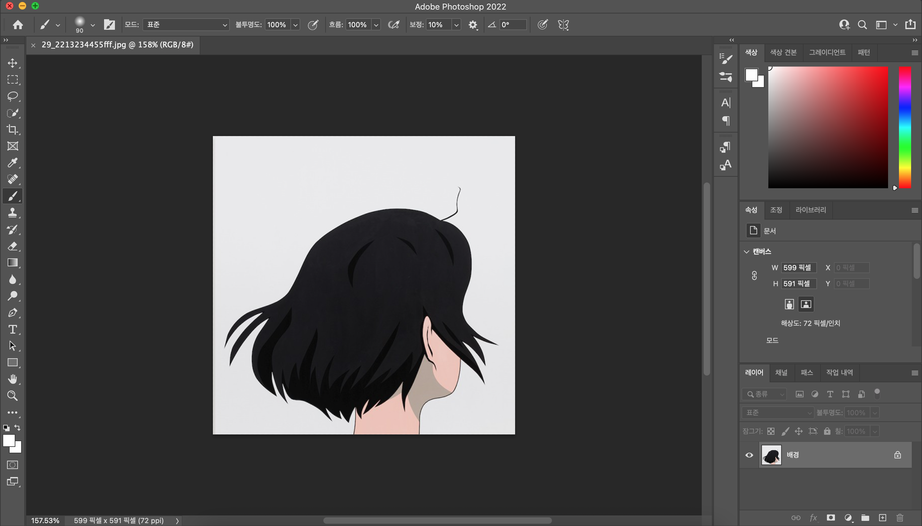
Task: Open the 모드 blending mode dropdown
Action: (x=186, y=25)
